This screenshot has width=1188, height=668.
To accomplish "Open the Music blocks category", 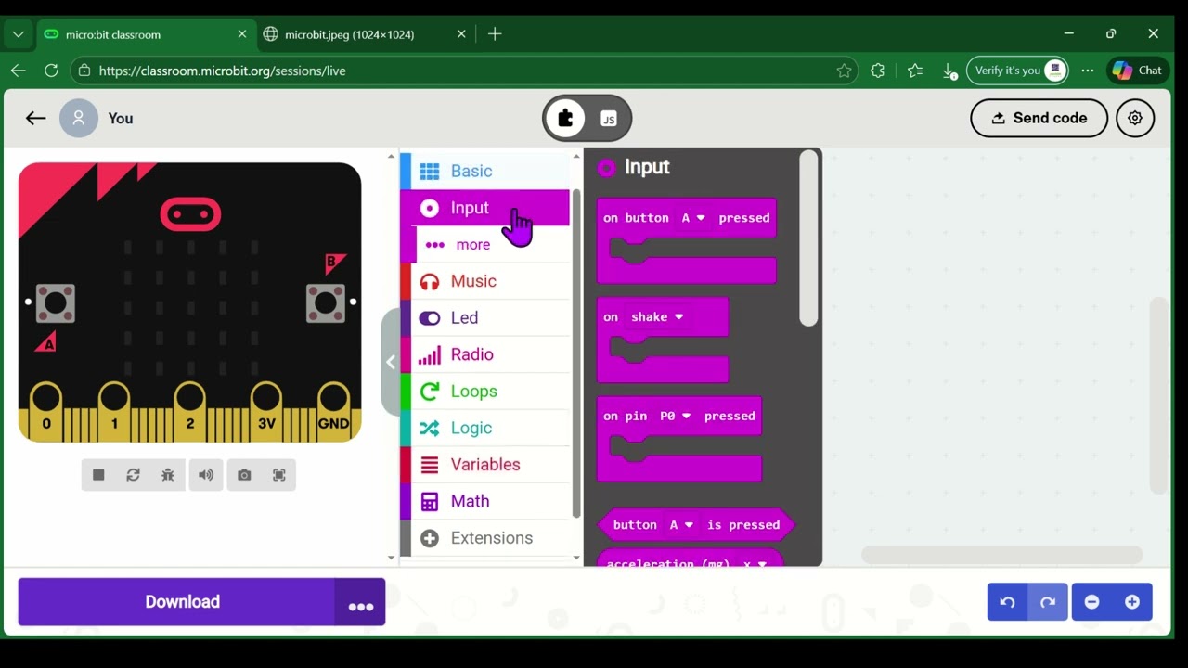I will 484,281.
